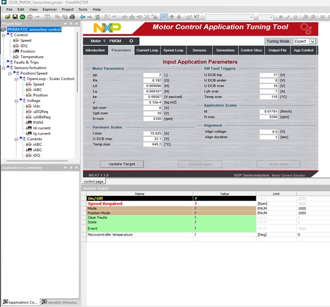Click the NXP logo
330x307 pixels.
click(107, 28)
